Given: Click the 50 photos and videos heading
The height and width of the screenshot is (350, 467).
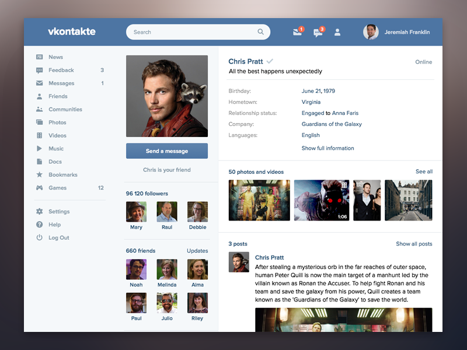Looking at the screenshot, I should (x=256, y=171).
